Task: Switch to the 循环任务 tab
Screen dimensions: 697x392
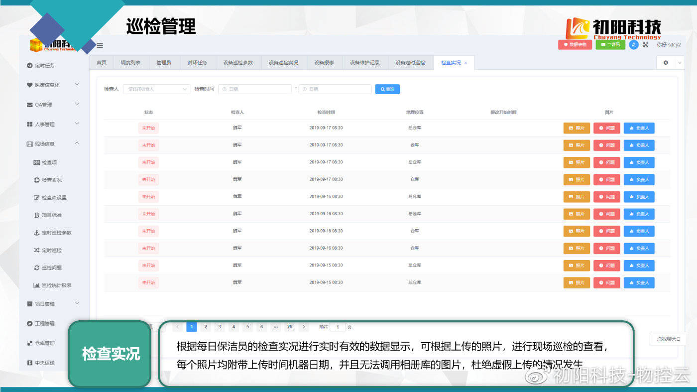Action: (197, 63)
